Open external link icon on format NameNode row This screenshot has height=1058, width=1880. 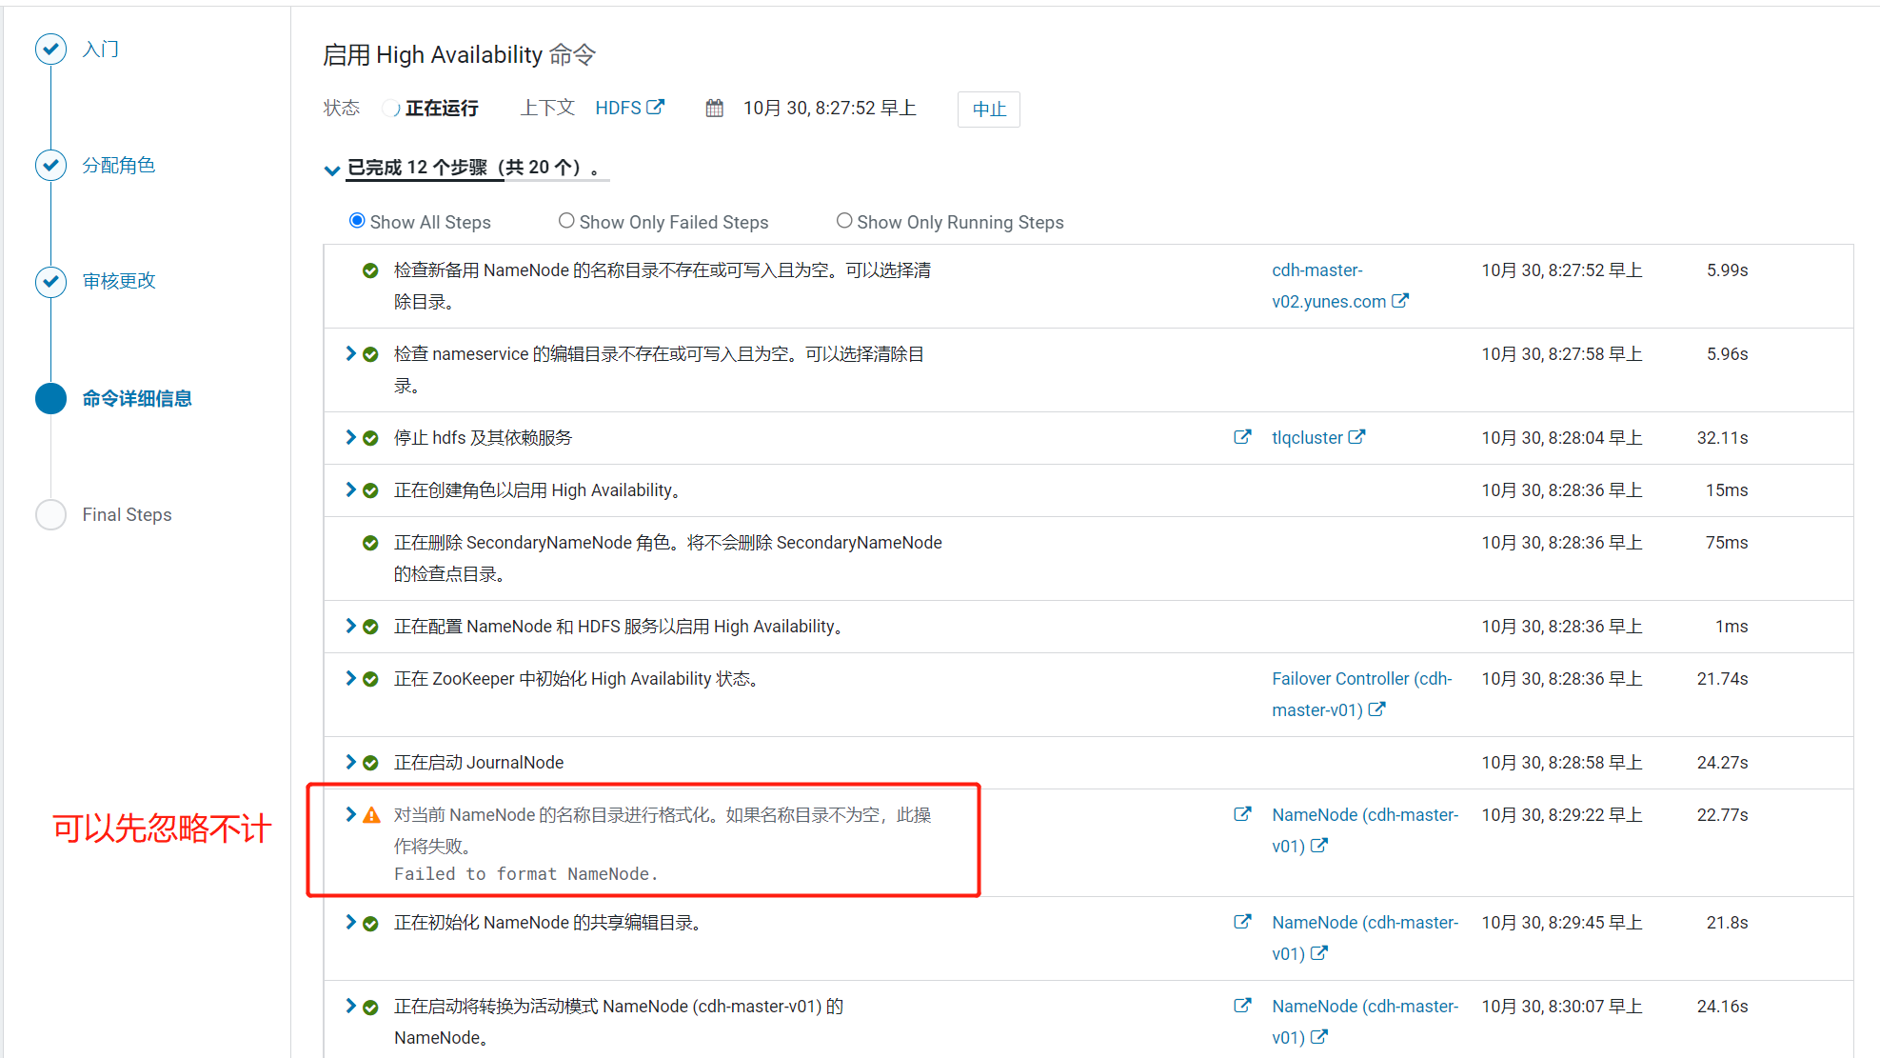1242,814
